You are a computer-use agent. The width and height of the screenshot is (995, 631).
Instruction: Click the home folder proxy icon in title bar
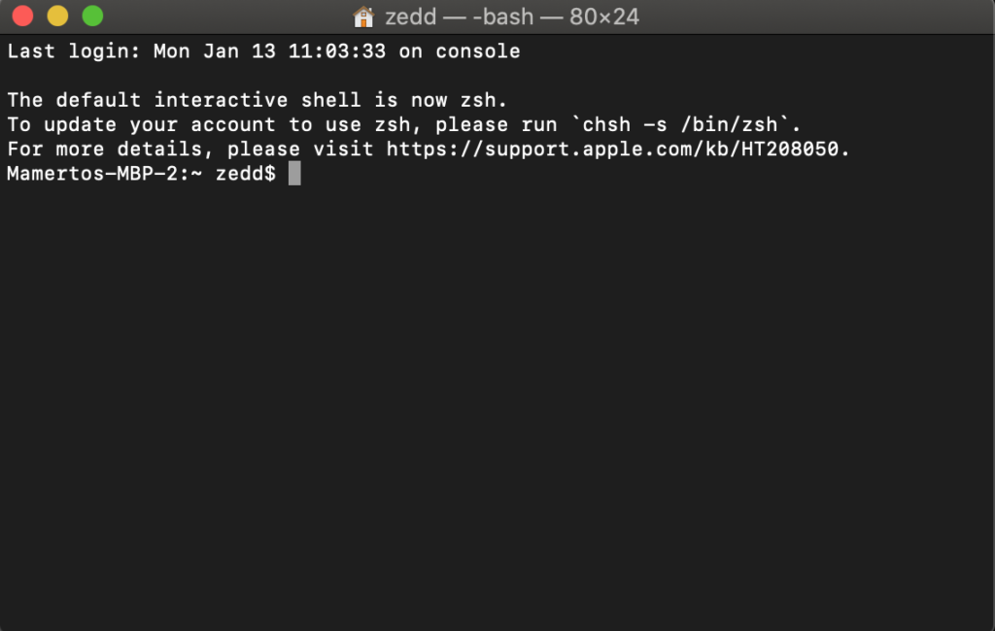[363, 17]
